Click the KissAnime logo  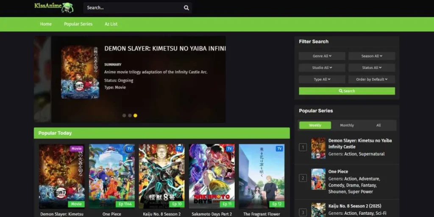pos(54,7)
